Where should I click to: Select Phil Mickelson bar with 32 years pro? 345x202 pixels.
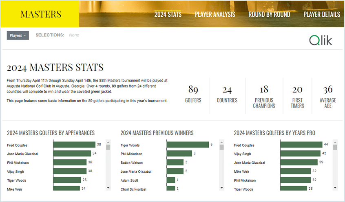296,180
